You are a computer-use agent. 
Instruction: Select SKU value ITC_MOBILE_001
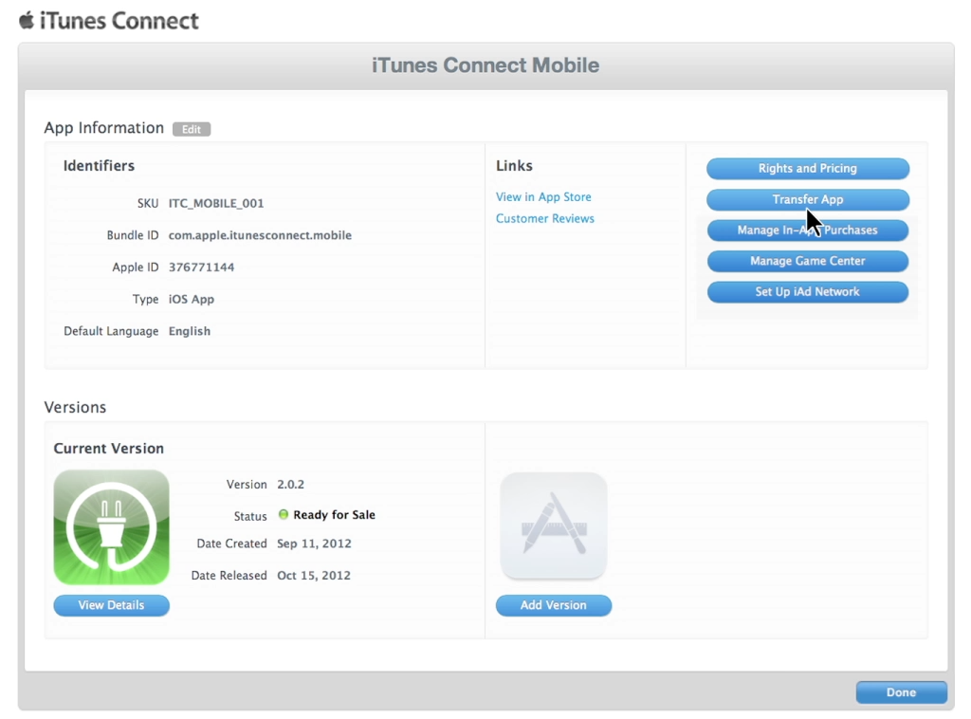click(216, 203)
